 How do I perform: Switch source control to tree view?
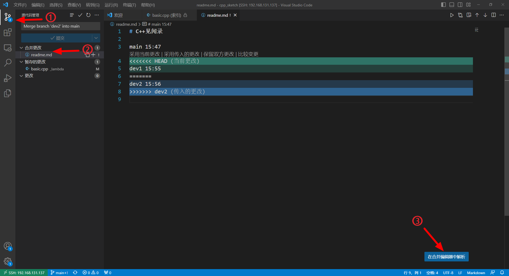72,15
